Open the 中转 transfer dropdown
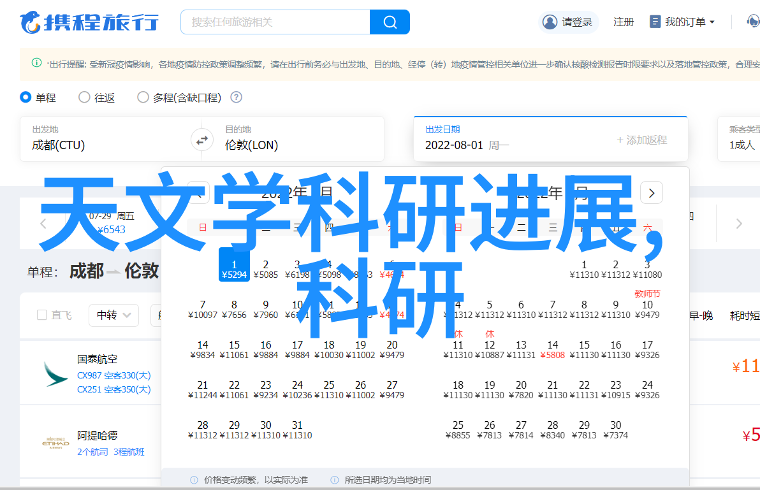The image size is (760, 490). click(x=114, y=315)
